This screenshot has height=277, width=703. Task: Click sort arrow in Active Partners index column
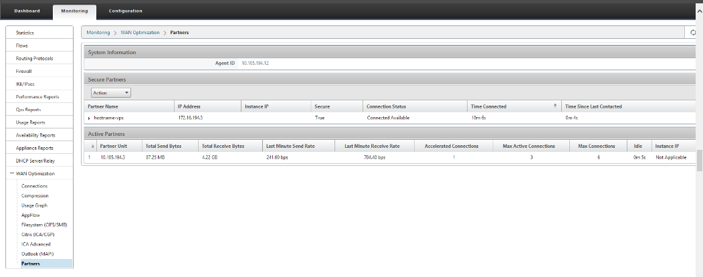93,146
